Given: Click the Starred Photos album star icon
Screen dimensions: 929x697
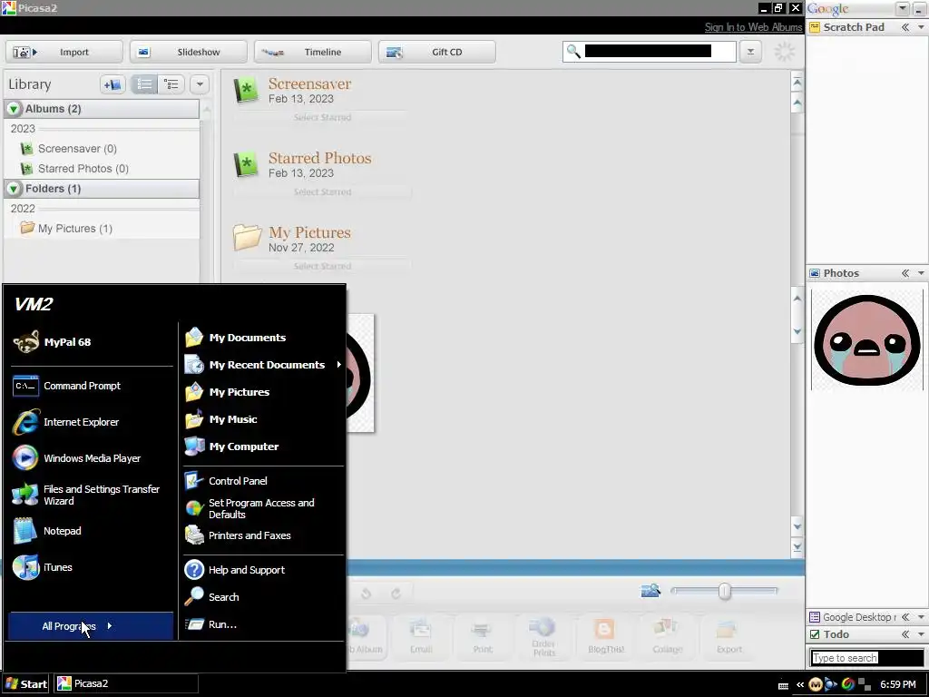Looking at the screenshot, I should pyautogui.click(x=245, y=164).
